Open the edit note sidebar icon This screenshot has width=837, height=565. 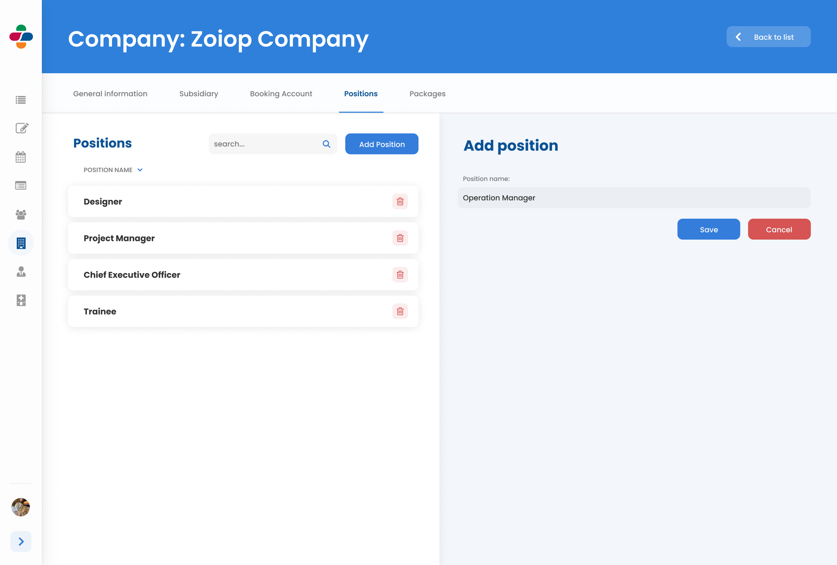tap(22, 128)
